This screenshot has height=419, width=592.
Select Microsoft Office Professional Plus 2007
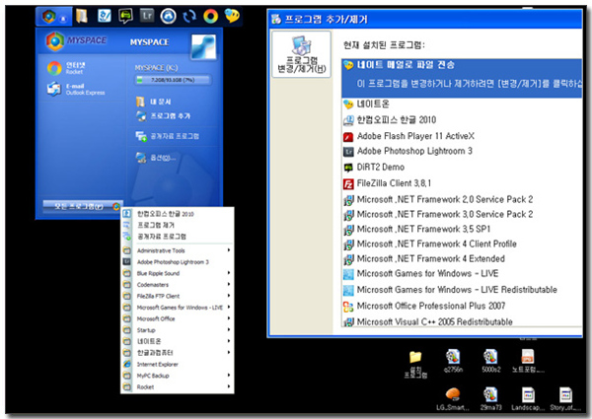[x=462, y=306]
